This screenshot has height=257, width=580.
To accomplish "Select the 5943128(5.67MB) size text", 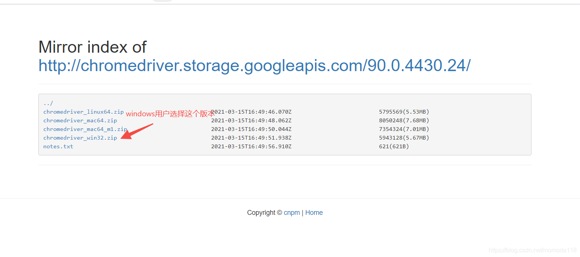I will click(x=404, y=138).
